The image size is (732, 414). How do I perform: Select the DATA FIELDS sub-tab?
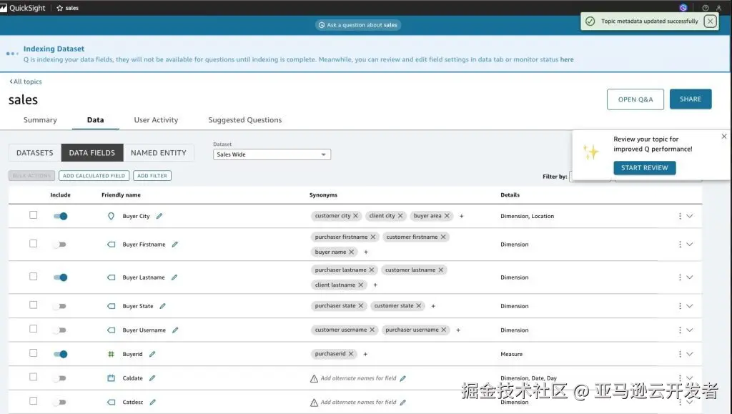coord(92,152)
